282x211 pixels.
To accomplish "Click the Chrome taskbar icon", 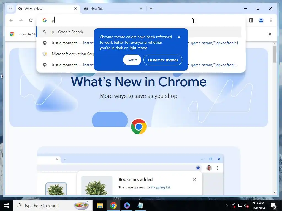I will pyautogui.click(x=113, y=206).
